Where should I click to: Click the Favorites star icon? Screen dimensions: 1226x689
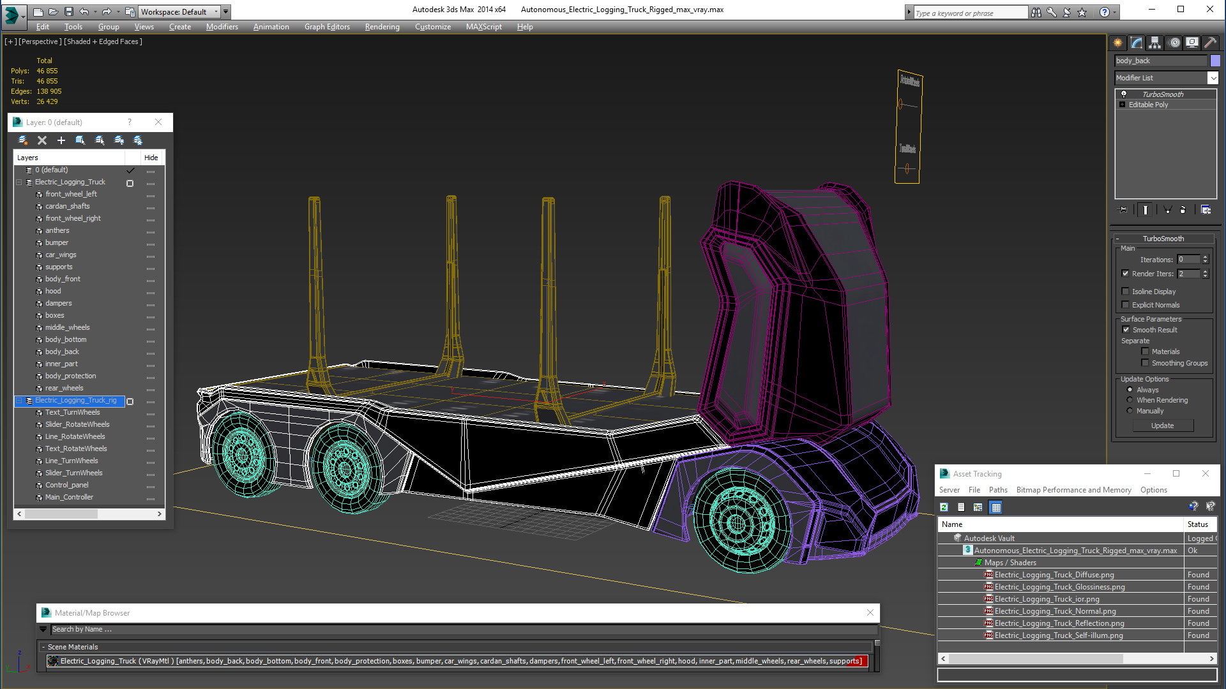tap(1082, 12)
